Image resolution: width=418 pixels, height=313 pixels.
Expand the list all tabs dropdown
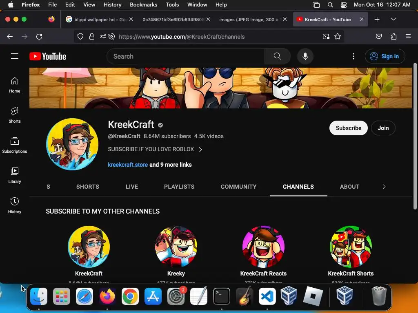[x=394, y=20]
